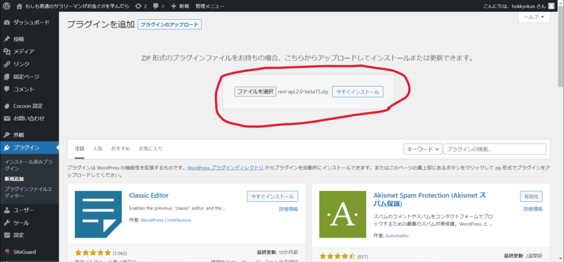Open the Classic Editor title link
This screenshot has height=262, width=564.
tap(149, 196)
